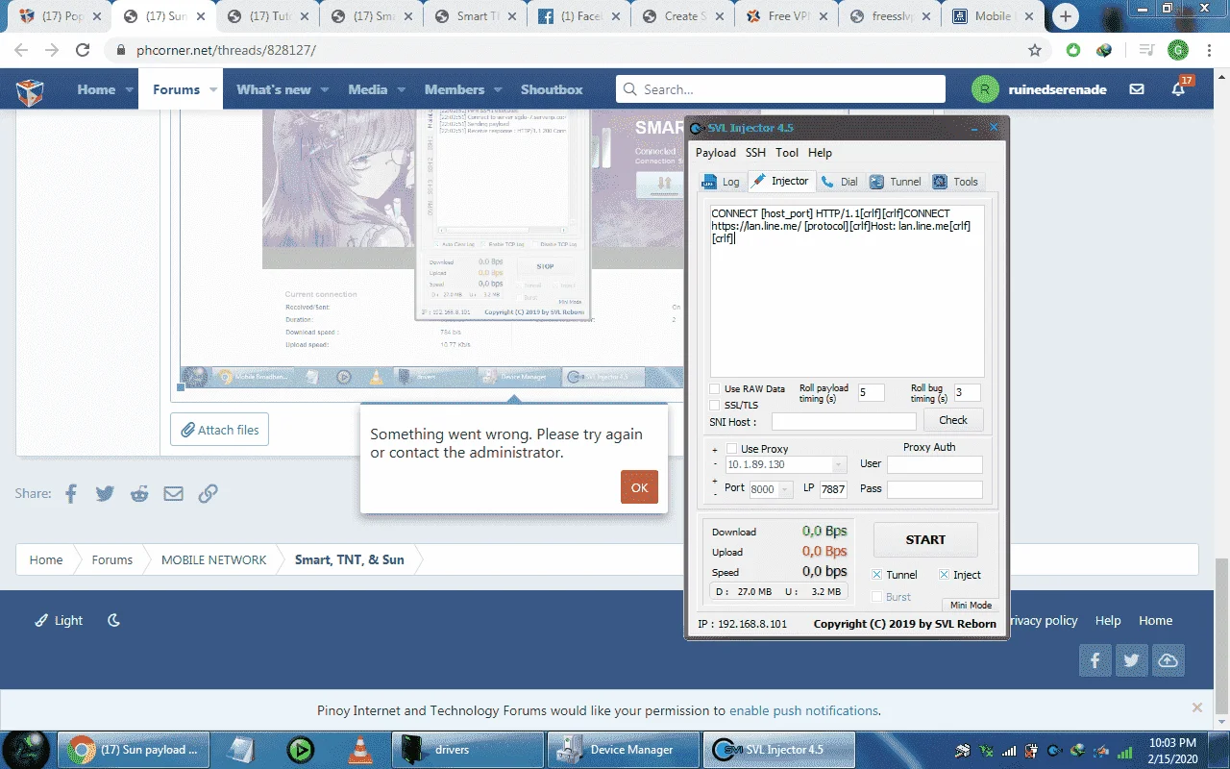Switch to the Light theme style

[60, 621]
